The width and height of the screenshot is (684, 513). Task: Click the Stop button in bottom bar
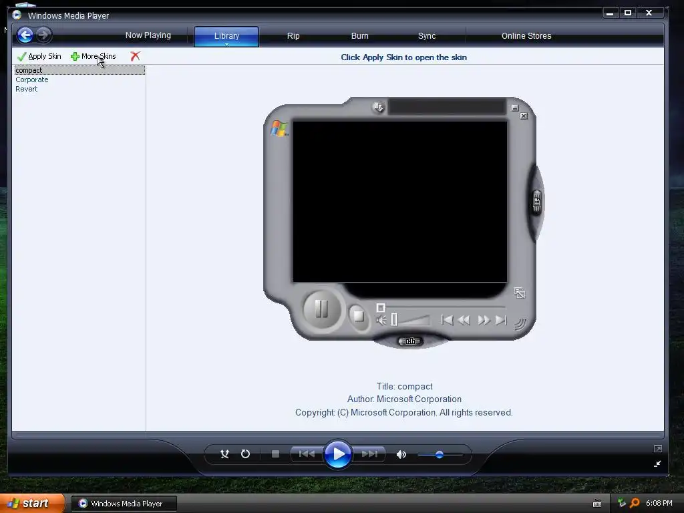coord(275,454)
